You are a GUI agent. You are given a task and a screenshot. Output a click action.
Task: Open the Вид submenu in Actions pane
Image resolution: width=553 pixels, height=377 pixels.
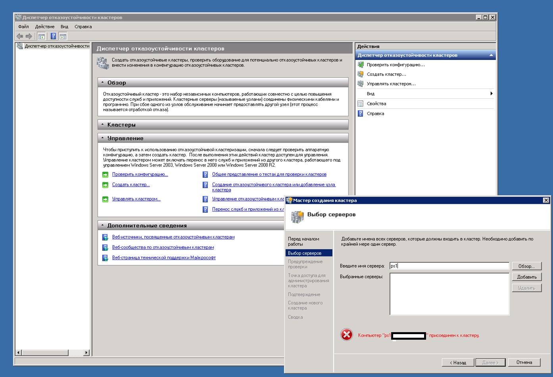point(491,94)
